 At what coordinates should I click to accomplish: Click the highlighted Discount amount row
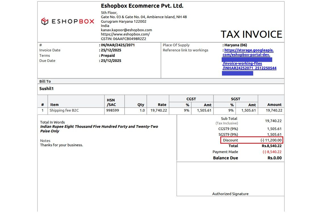point(252,140)
